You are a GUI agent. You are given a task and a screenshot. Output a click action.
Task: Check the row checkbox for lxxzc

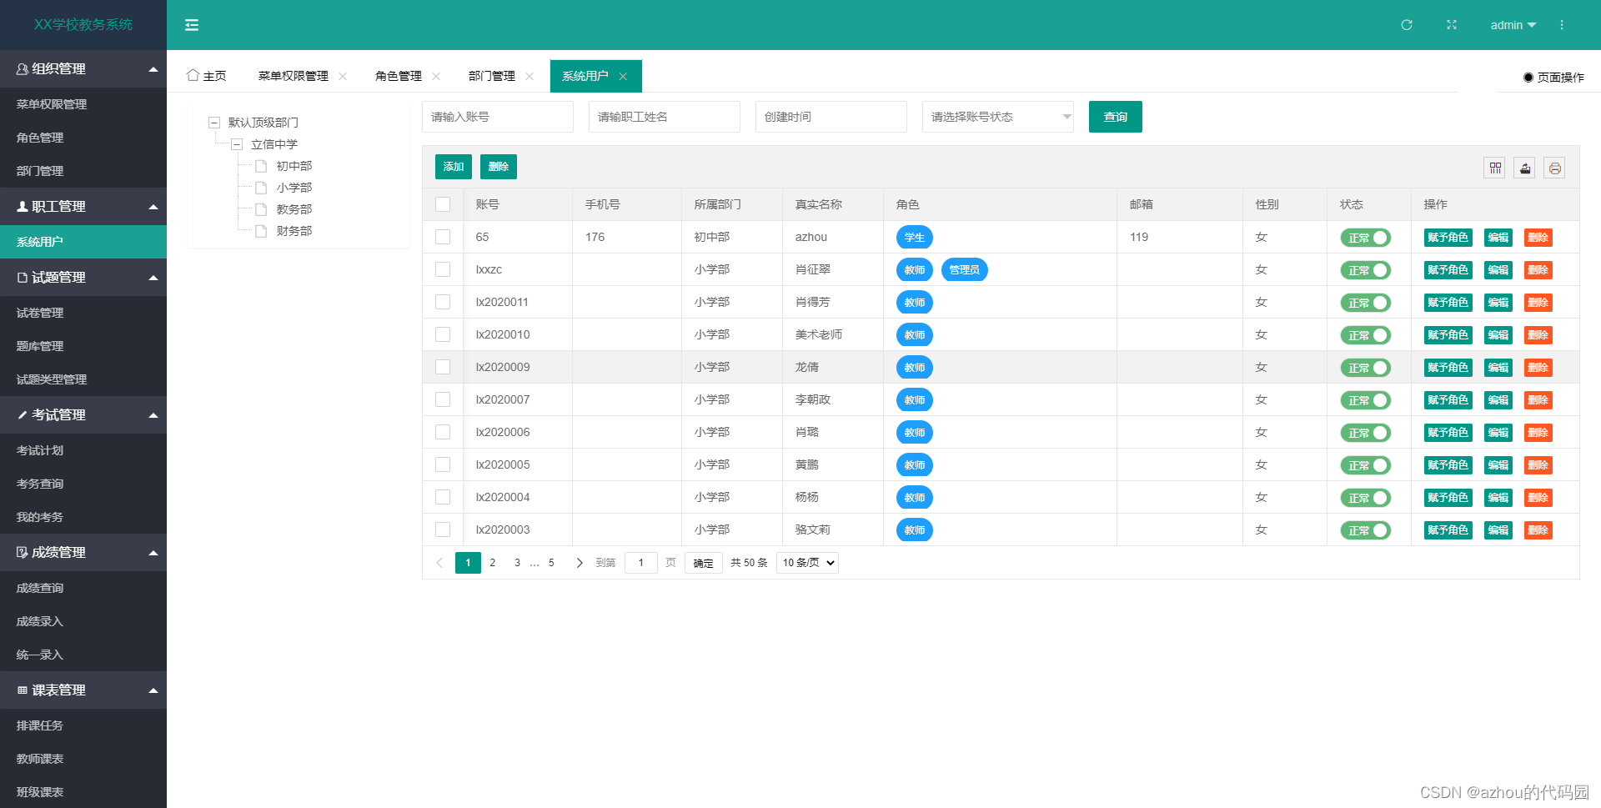tap(443, 269)
